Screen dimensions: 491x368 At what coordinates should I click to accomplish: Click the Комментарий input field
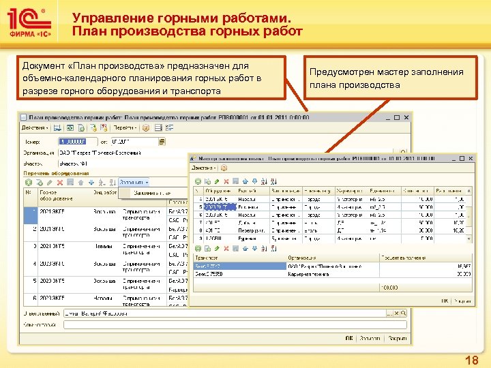pos(235,325)
